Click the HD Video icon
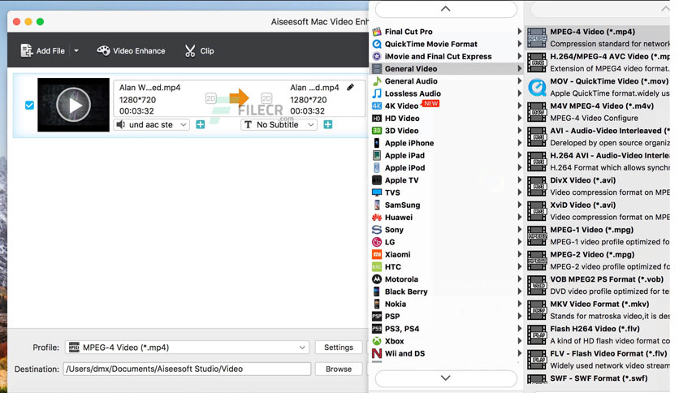This screenshot has height=393, width=679. [377, 119]
